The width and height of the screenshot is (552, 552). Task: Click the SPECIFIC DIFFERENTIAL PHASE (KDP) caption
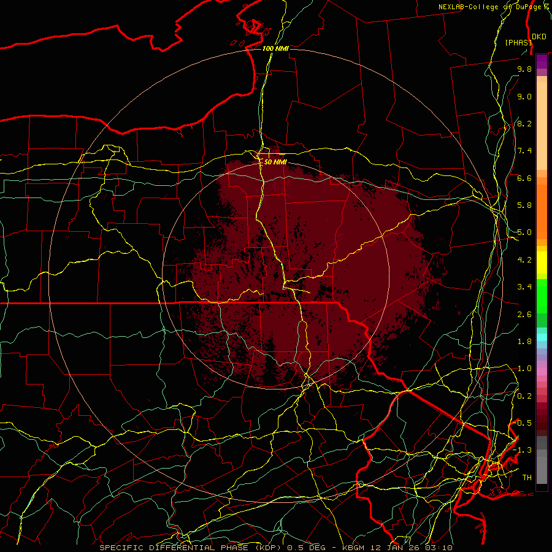click(192, 548)
